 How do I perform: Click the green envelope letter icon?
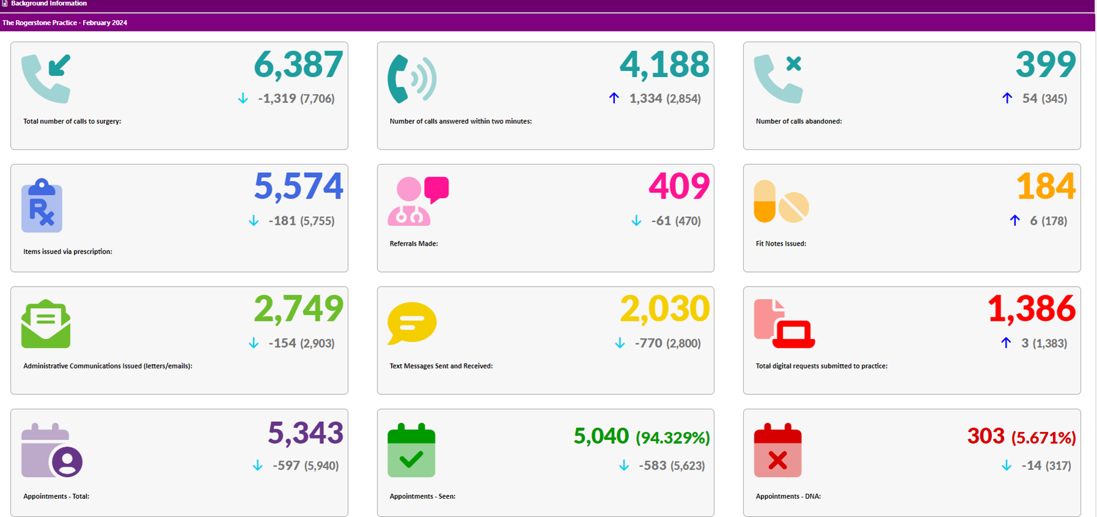[x=46, y=324]
